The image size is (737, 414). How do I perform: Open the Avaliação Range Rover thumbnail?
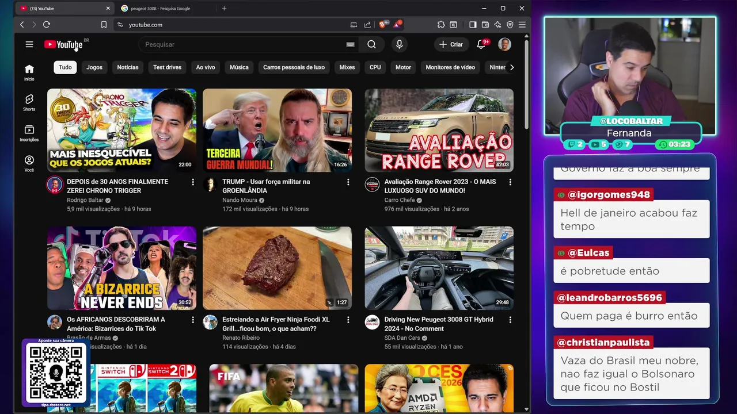tap(439, 130)
